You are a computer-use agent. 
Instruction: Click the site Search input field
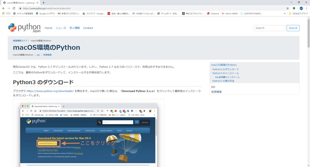[x=269, y=28]
